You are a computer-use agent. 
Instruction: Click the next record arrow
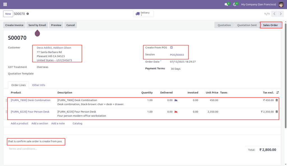click(281, 13)
